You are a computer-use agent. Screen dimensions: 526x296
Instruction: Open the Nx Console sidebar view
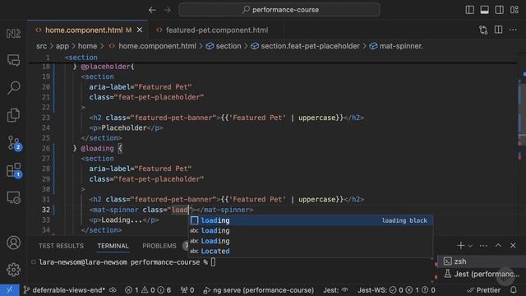click(13, 33)
